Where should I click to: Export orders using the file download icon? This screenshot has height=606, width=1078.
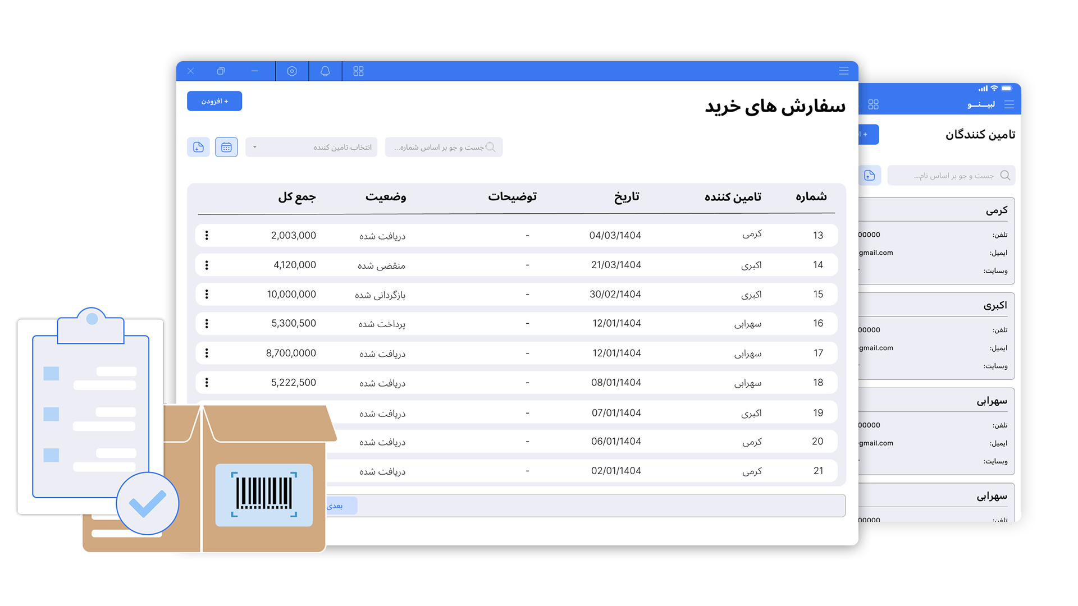click(x=198, y=147)
